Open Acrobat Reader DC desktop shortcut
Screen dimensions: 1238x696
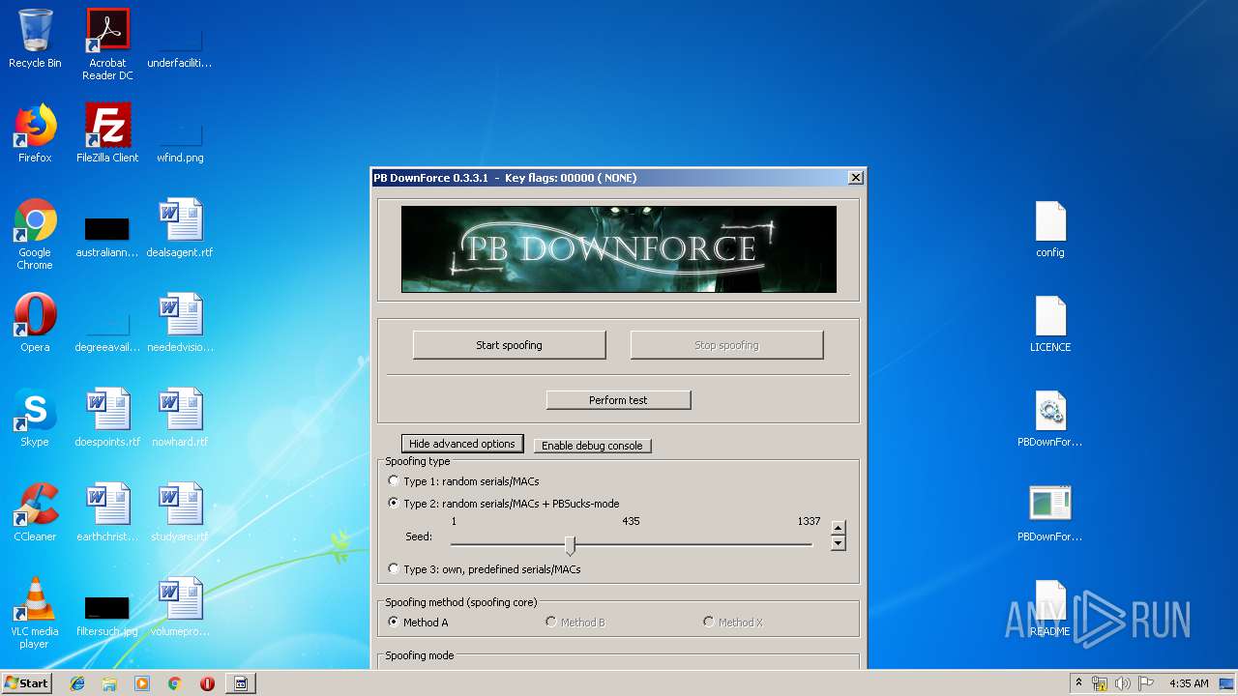click(x=107, y=43)
